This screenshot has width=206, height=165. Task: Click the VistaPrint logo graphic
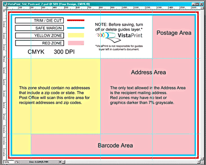pyautogui.click(x=119, y=37)
